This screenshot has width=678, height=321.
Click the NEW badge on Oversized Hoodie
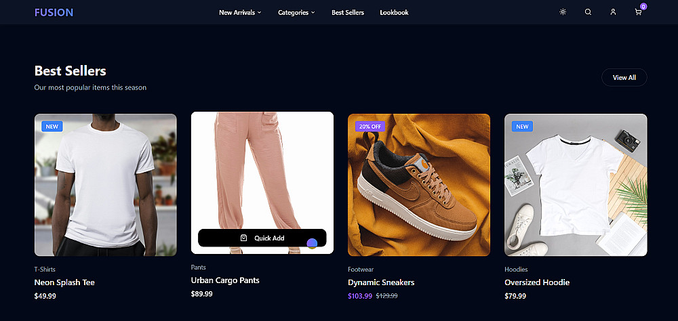click(x=522, y=127)
